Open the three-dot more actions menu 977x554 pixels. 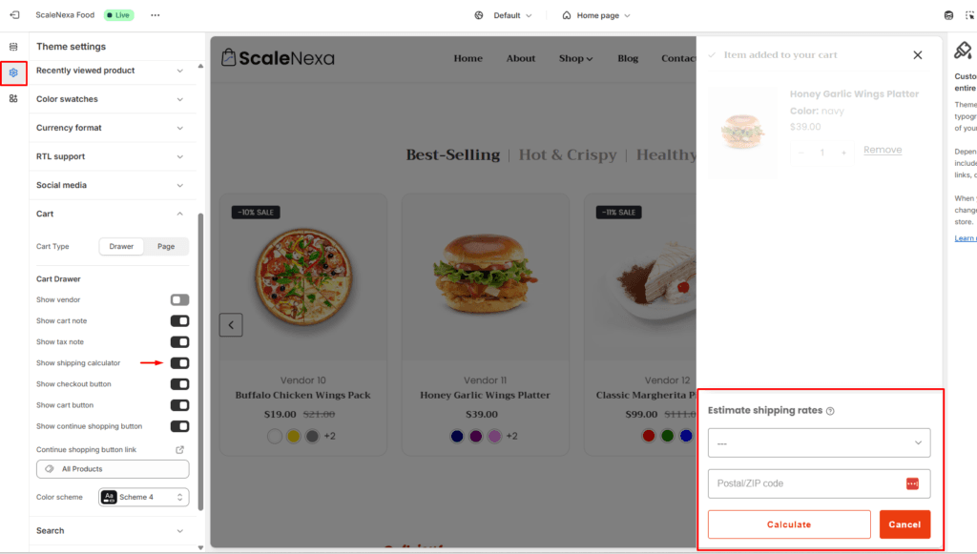point(156,15)
